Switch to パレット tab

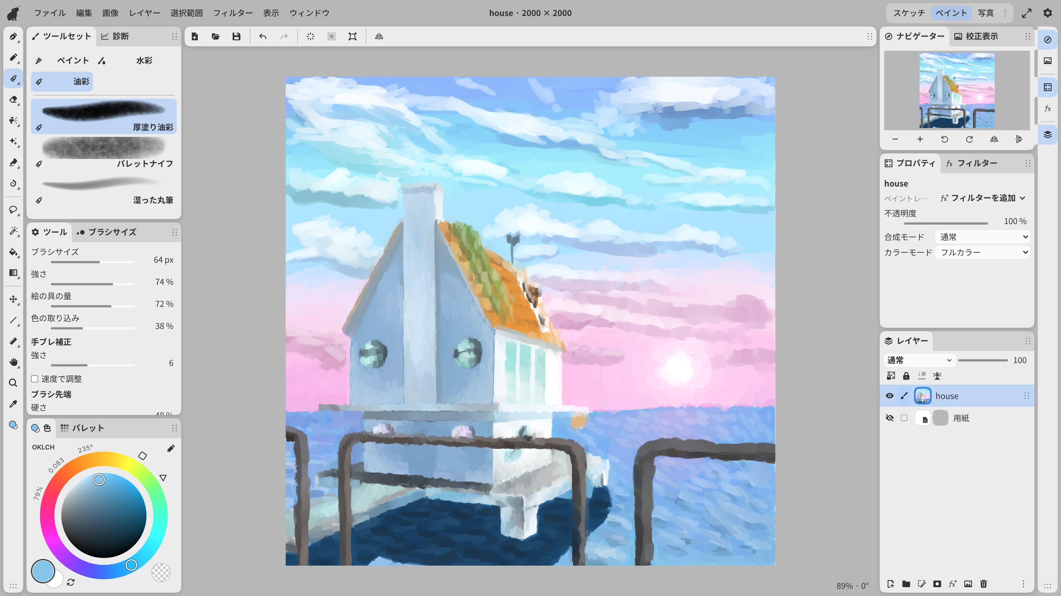[x=82, y=428]
